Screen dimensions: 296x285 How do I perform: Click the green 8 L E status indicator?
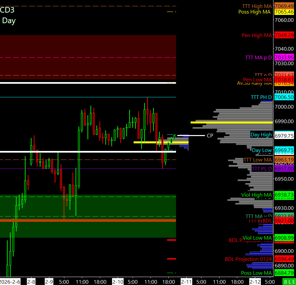(284, 281)
